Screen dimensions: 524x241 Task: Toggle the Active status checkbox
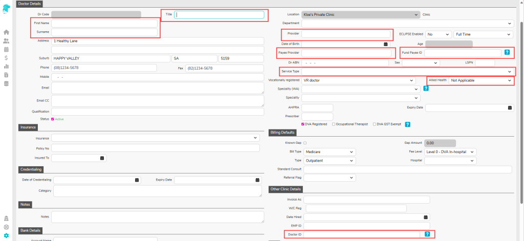[x=53, y=119]
